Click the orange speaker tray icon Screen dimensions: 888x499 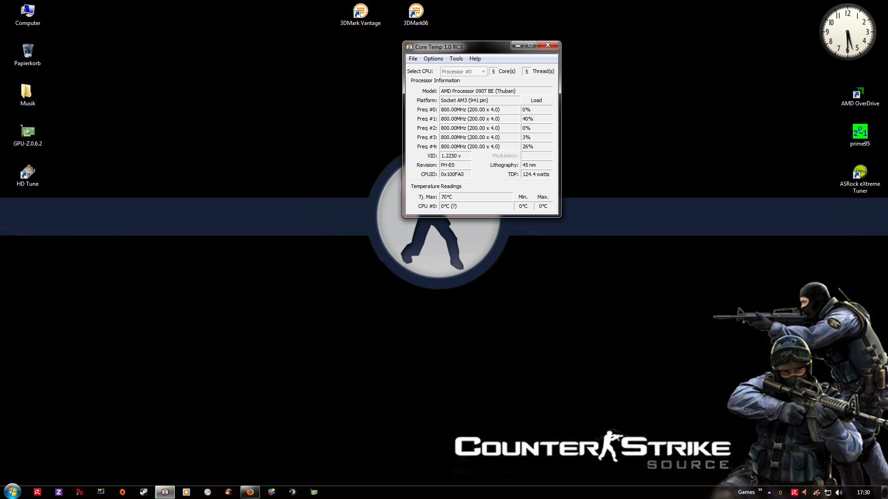click(805, 493)
